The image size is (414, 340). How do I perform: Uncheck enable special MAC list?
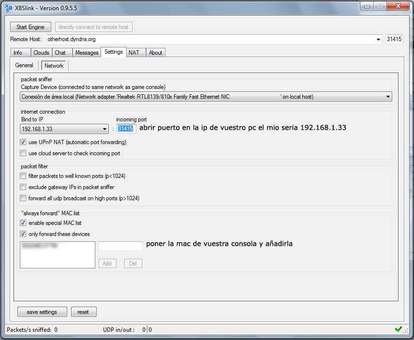[23, 223]
